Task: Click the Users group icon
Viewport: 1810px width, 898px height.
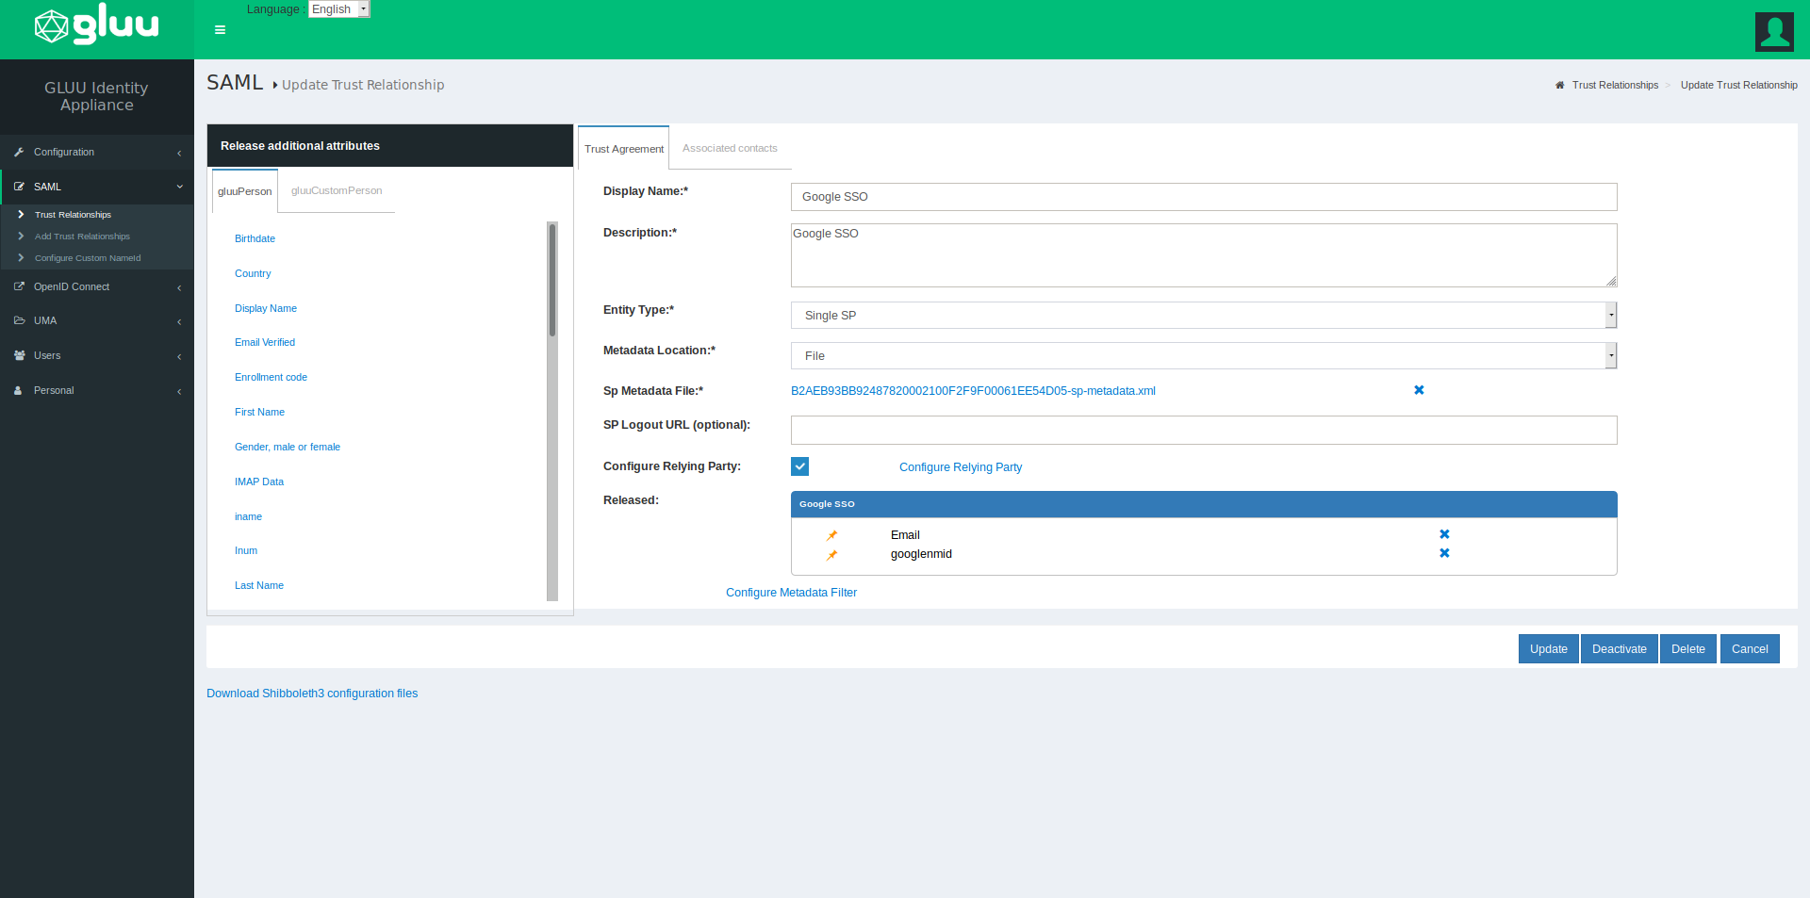Action: 19,355
